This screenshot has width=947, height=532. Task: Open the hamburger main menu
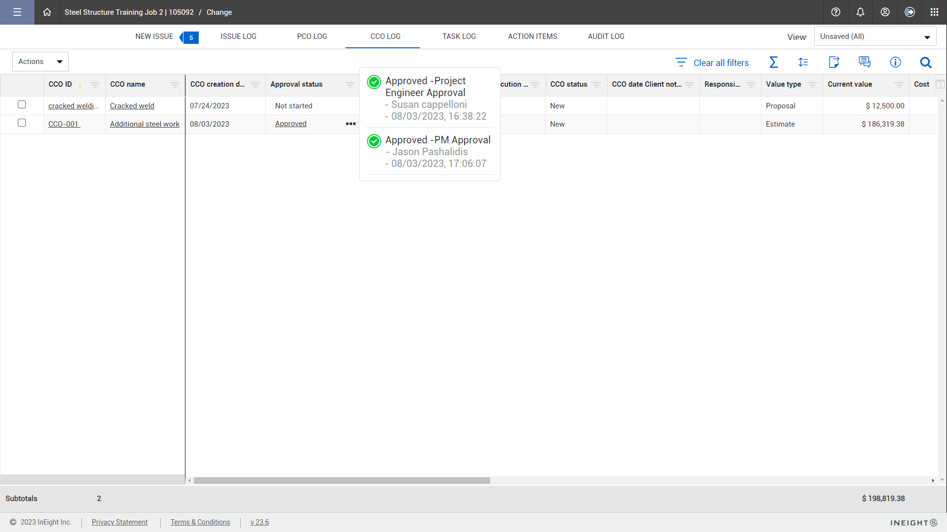[17, 12]
